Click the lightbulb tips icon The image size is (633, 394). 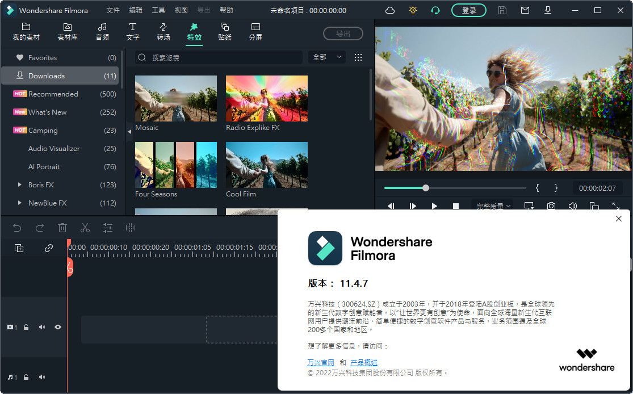pos(413,10)
